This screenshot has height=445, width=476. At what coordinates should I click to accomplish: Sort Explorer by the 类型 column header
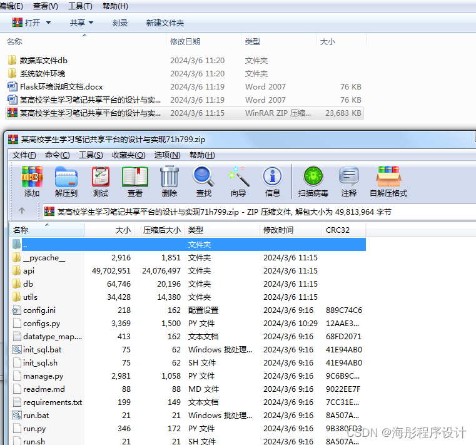coord(279,41)
